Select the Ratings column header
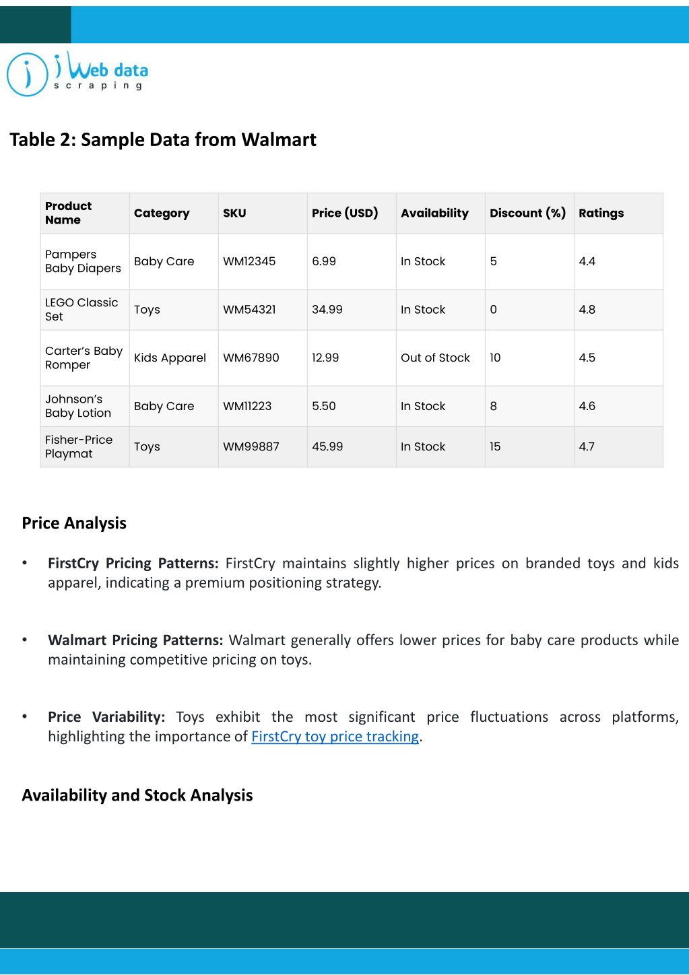This screenshot has height=975, width=689. coord(601,213)
